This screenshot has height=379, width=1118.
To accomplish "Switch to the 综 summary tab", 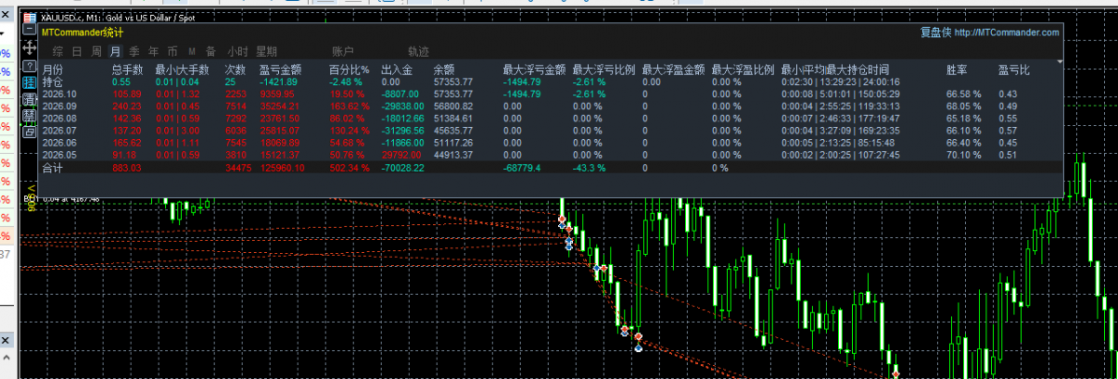I will click(x=58, y=51).
